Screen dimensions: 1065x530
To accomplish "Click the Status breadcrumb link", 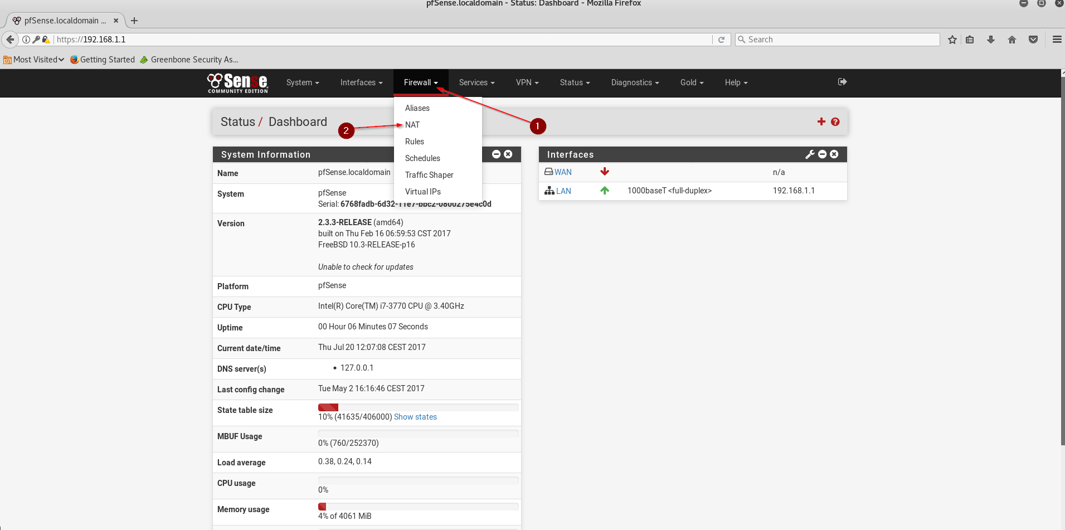I will [238, 122].
